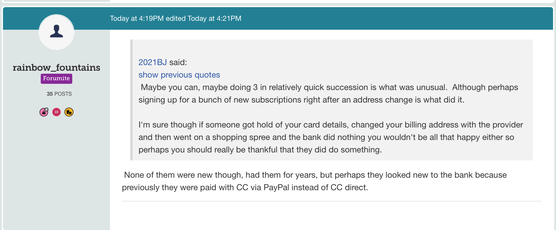Click the Today at 4:19PM post timestamp
Image resolution: width=556 pixels, height=230 pixels.
137,18
